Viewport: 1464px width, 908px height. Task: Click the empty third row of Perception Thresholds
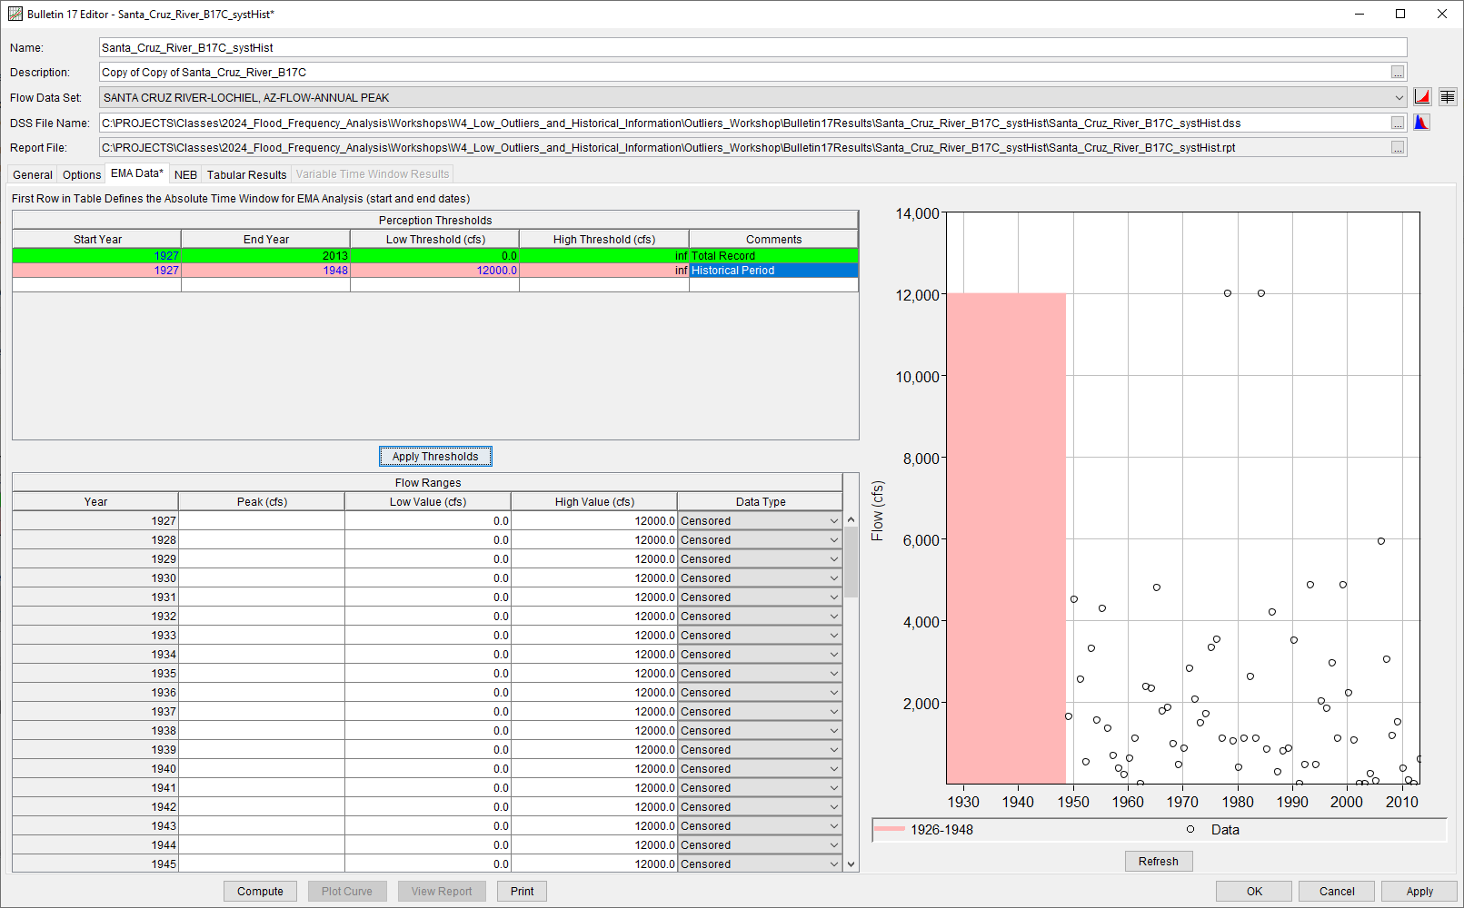click(435, 285)
